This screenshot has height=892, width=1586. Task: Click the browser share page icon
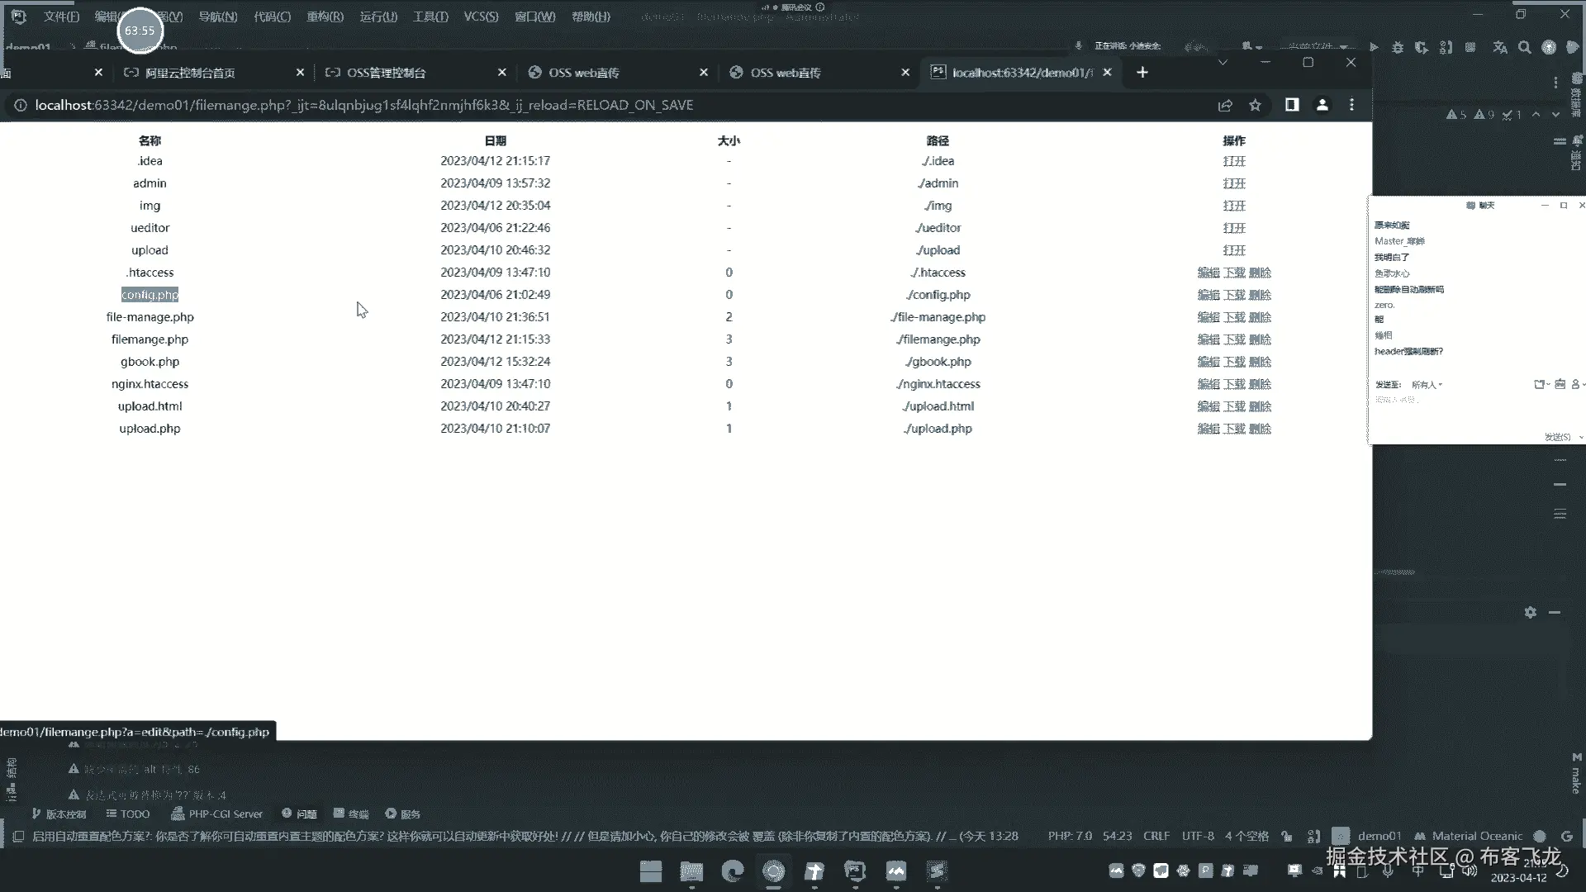[x=1225, y=105]
